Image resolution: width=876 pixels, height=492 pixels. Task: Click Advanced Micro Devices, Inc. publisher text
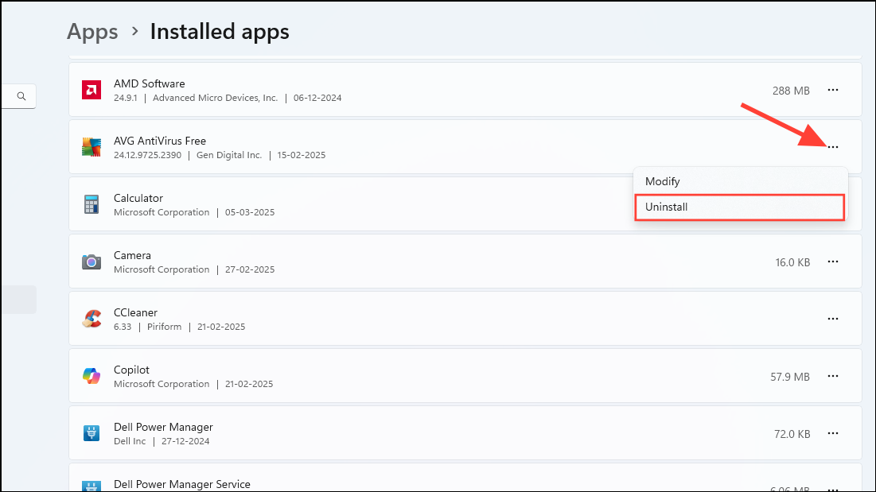215,98
